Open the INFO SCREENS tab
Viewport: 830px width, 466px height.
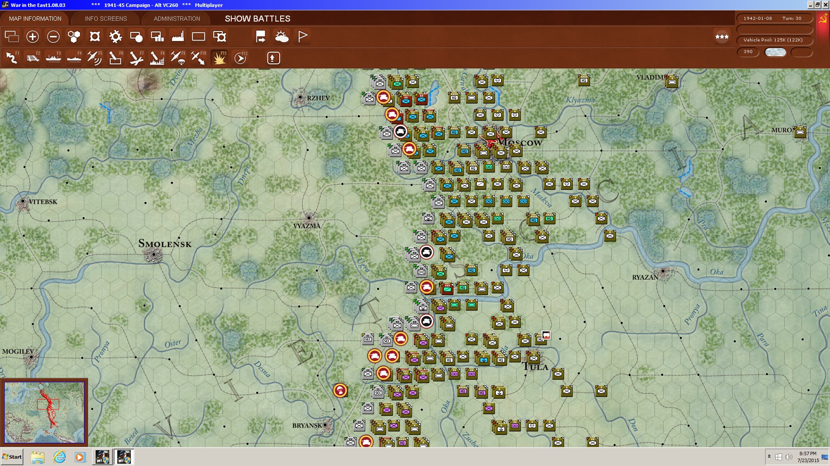click(x=106, y=19)
